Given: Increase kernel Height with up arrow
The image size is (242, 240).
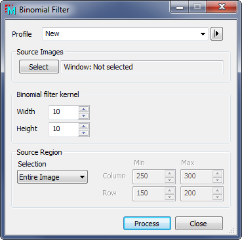Looking at the screenshot, I should point(83,127).
